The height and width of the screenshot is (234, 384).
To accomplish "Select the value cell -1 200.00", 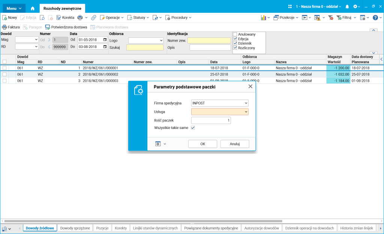I will (x=338, y=68).
